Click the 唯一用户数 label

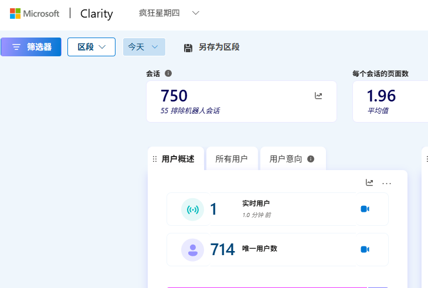click(x=260, y=249)
